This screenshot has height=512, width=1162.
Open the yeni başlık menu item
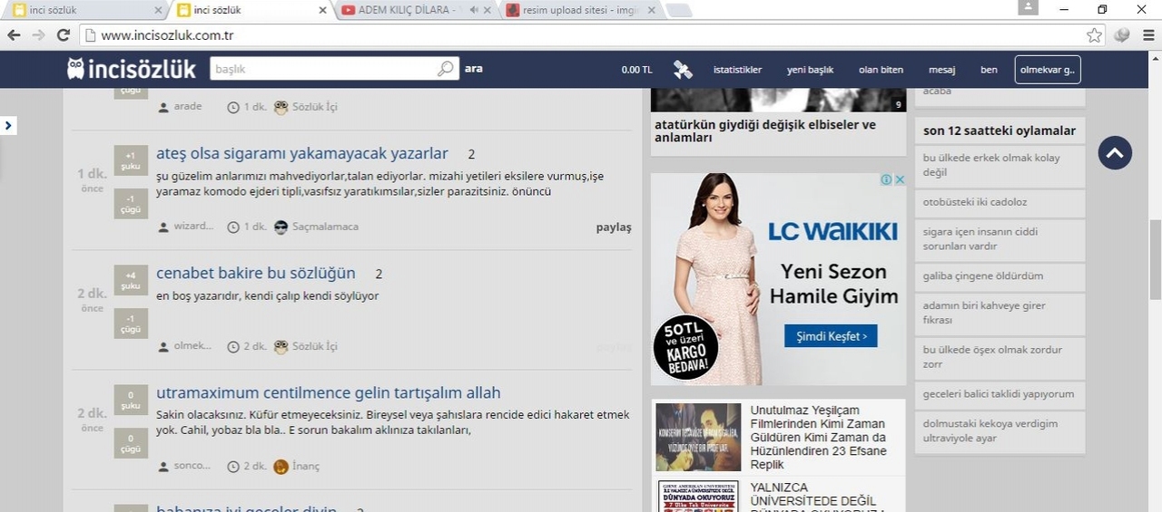click(810, 70)
